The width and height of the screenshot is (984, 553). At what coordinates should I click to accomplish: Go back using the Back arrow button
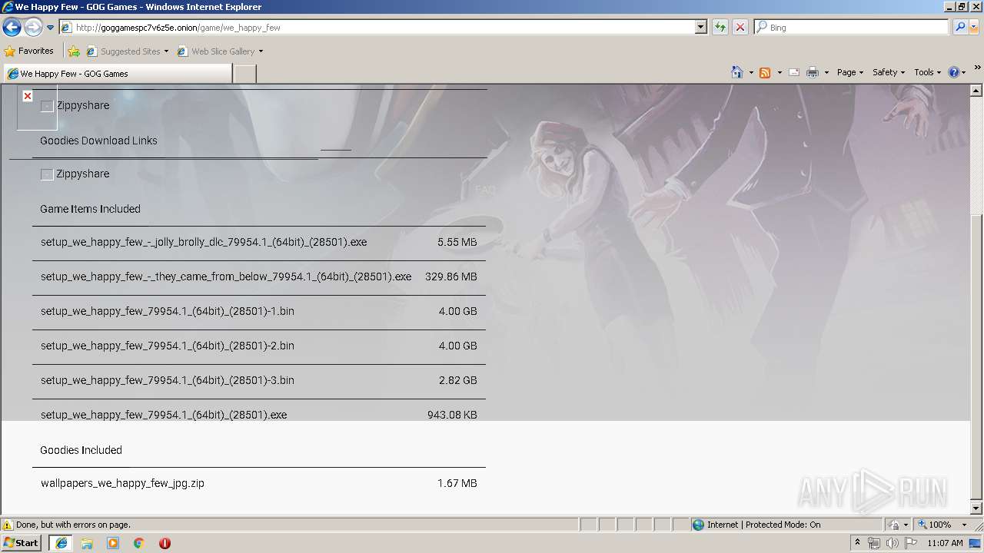tap(12, 28)
